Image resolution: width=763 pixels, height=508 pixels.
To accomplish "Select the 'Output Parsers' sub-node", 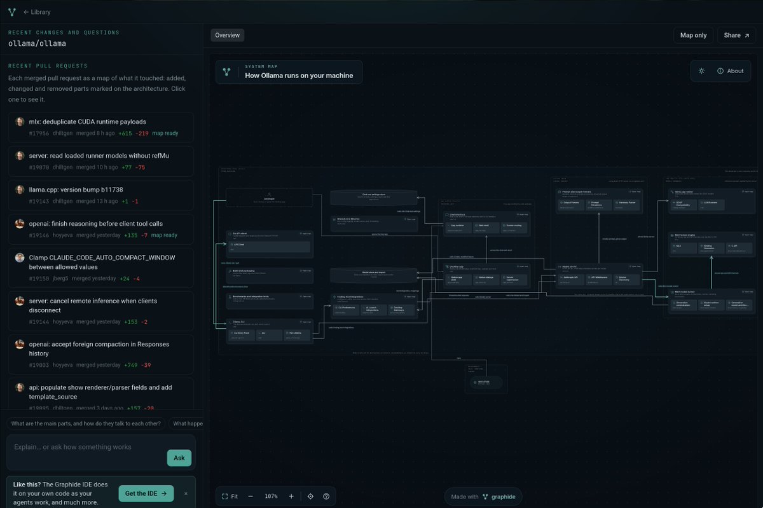I will coord(571,205).
